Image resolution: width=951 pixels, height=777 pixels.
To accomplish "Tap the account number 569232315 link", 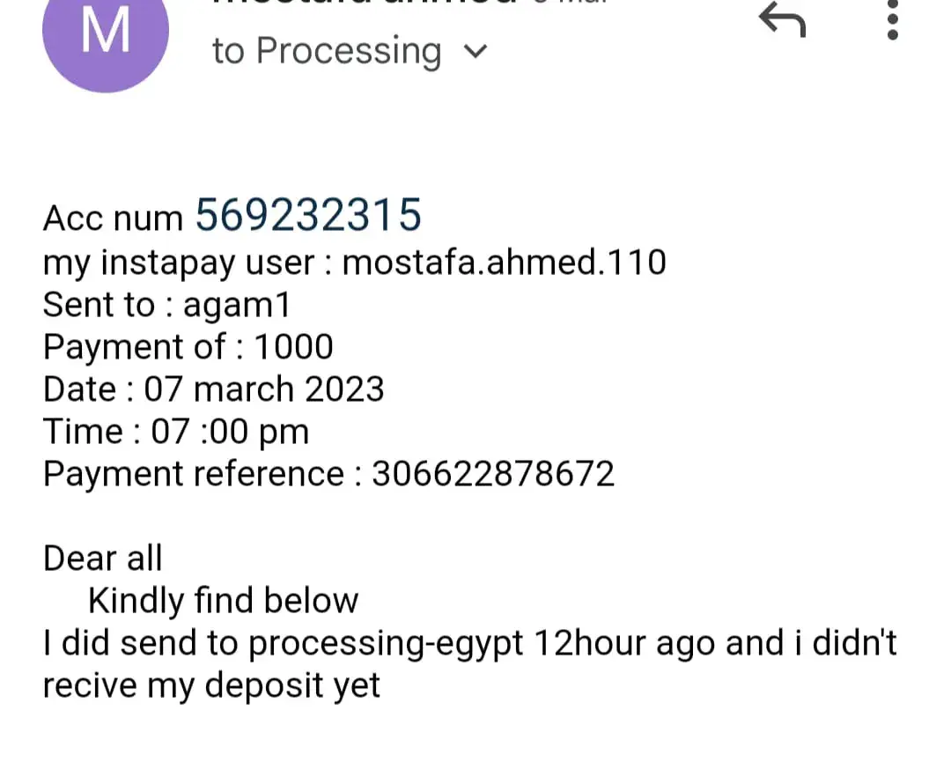I will pos(308,215).
